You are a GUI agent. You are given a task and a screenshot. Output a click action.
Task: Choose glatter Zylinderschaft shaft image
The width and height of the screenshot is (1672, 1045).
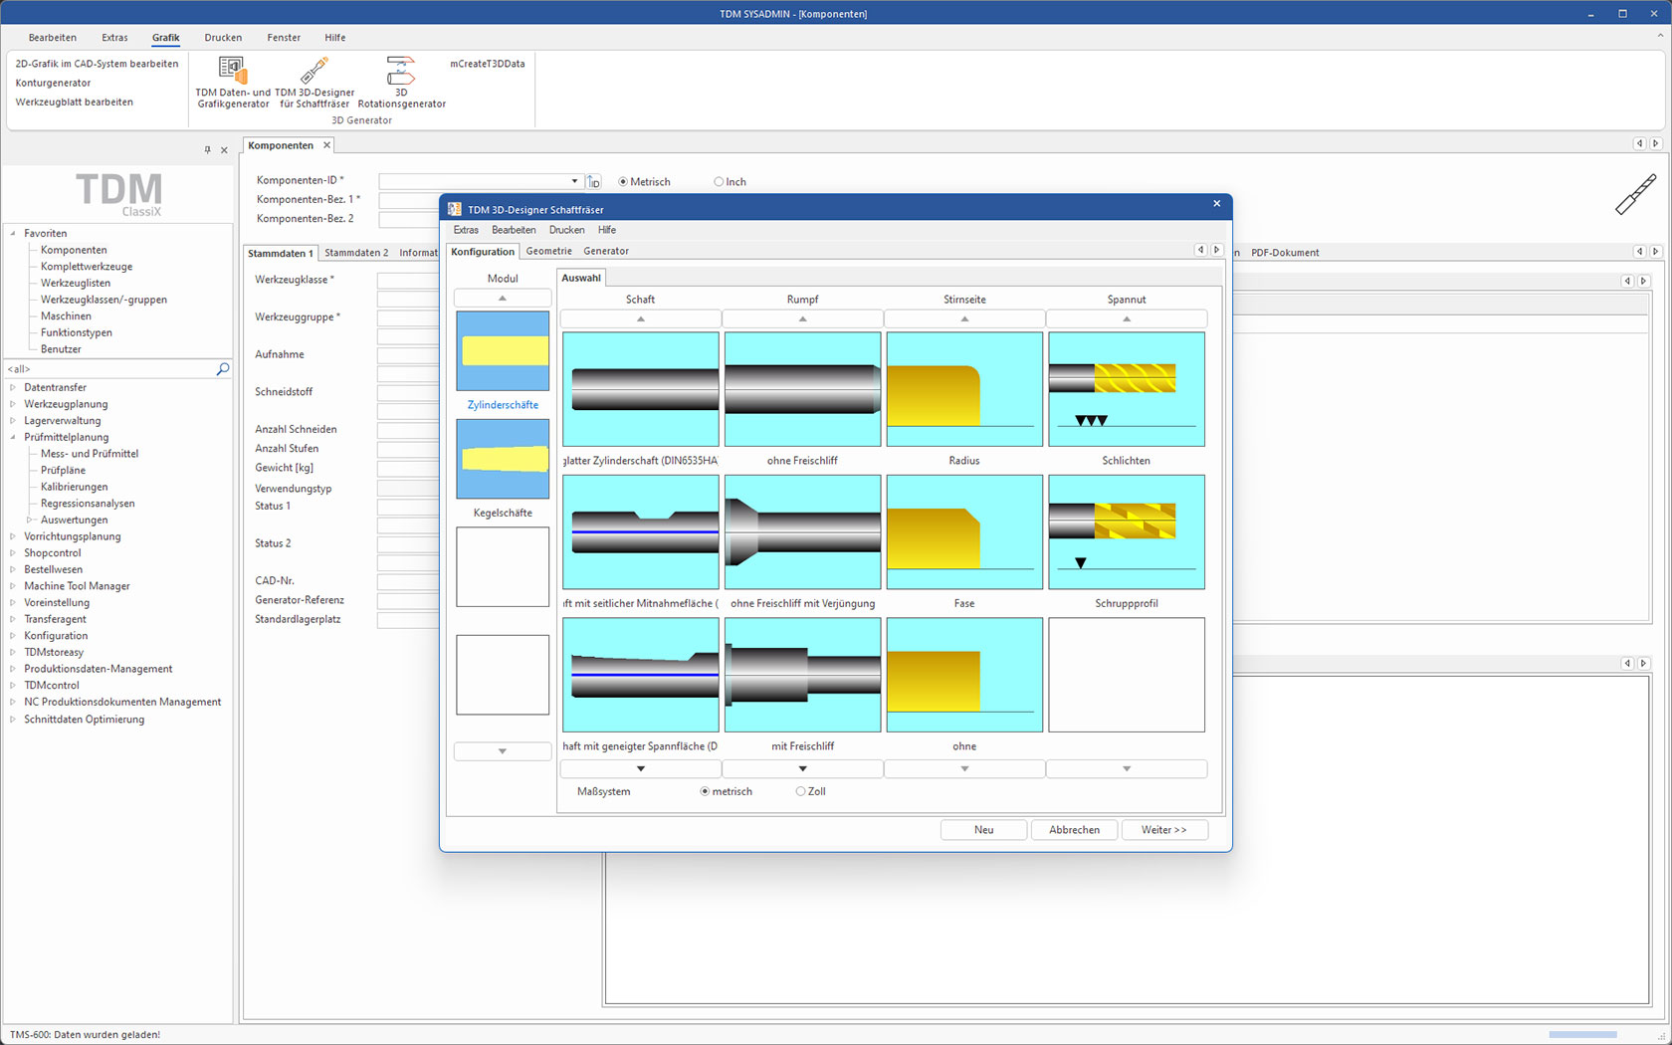[x=641, y=389]
